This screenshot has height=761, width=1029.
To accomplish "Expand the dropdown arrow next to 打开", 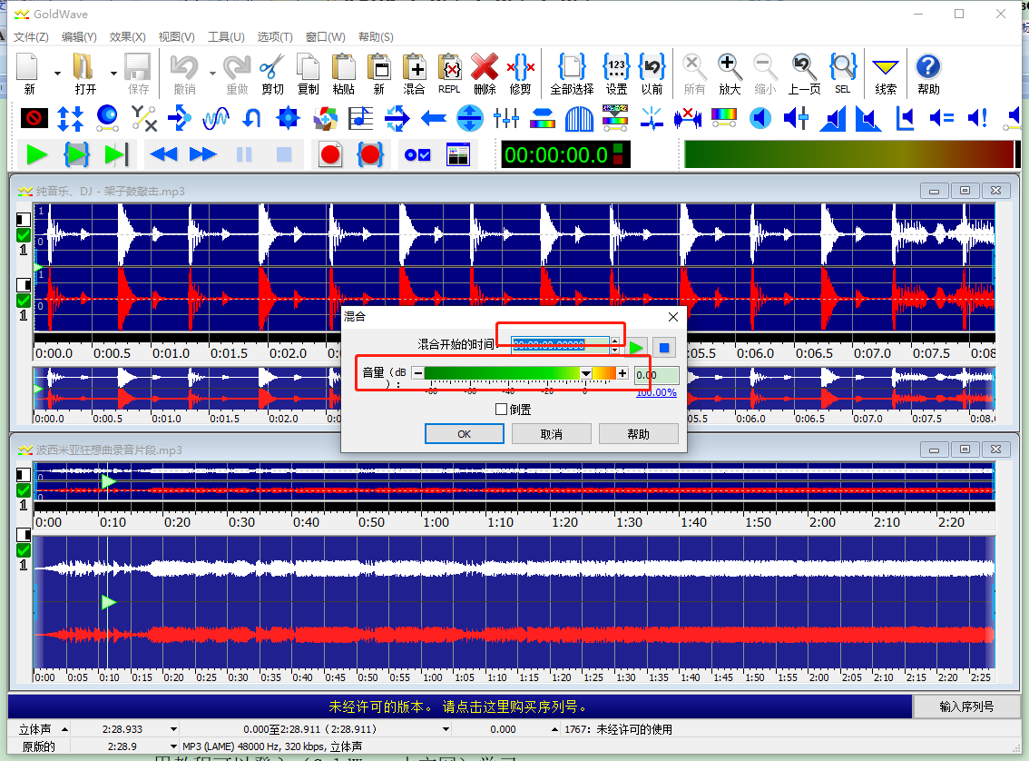I will [113, 73].
